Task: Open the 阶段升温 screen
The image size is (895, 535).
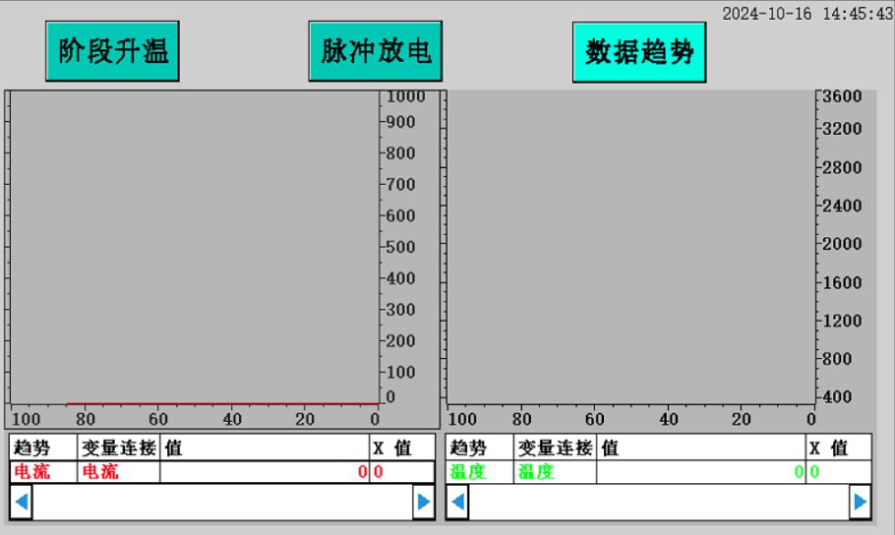Action: [112, 51]
